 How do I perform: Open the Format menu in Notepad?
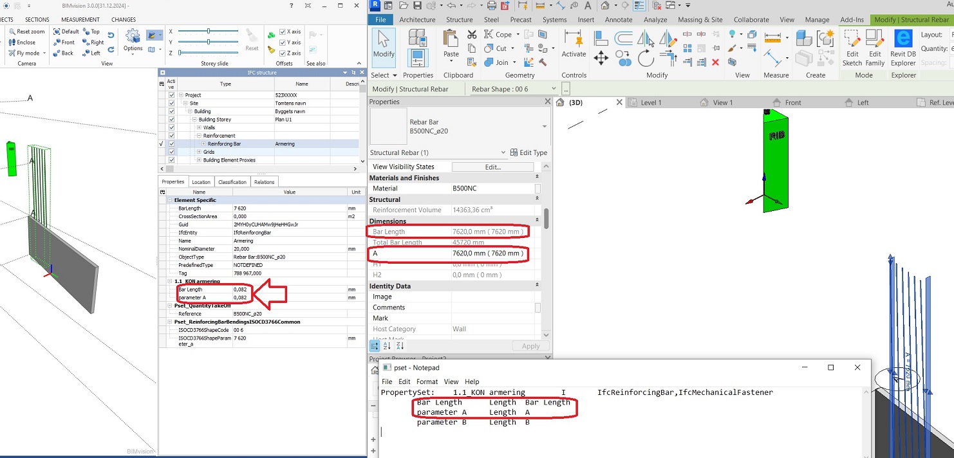pos(426,381)
